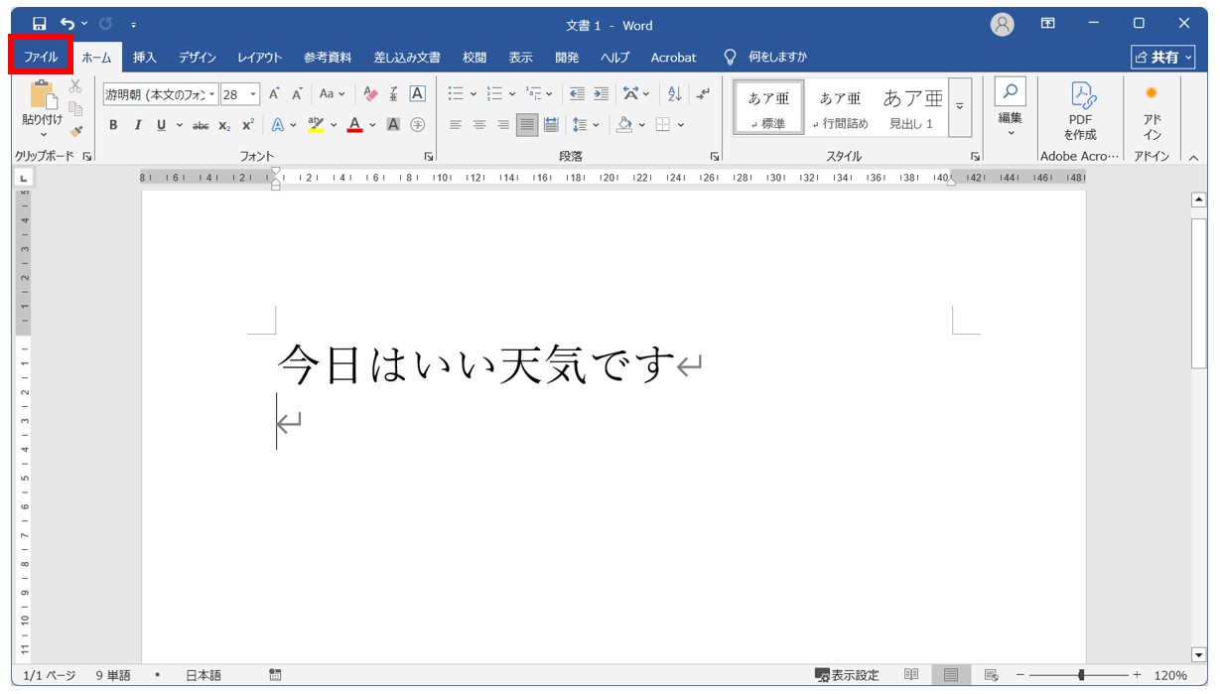This screenshot has height=694, width=1220.
Task: Click the 共有 share button
Action: coord(1163,58)
